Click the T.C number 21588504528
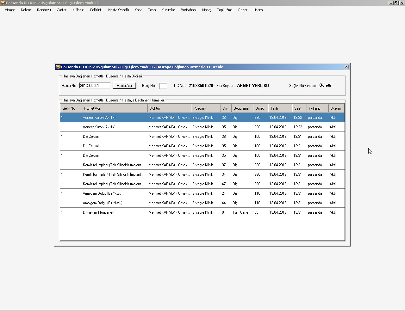The height and width of the screenshot is (311, 405). pyautogui.click(x=201, y=86)
